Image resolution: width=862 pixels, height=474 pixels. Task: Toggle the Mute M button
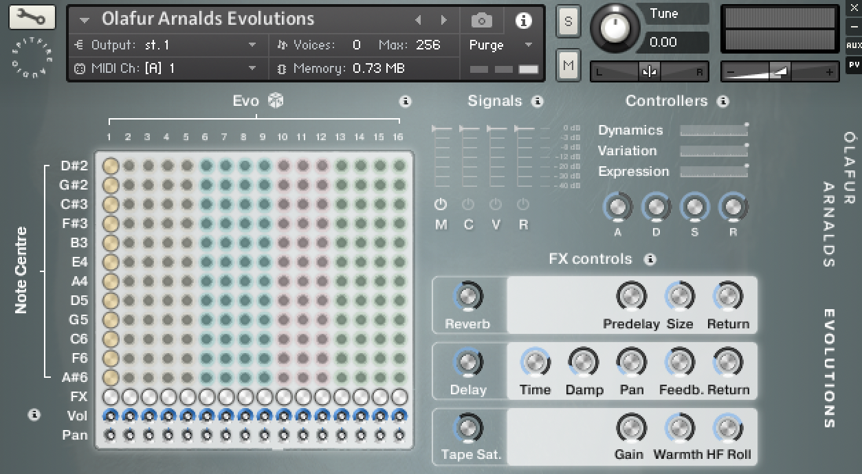point(568,65)
